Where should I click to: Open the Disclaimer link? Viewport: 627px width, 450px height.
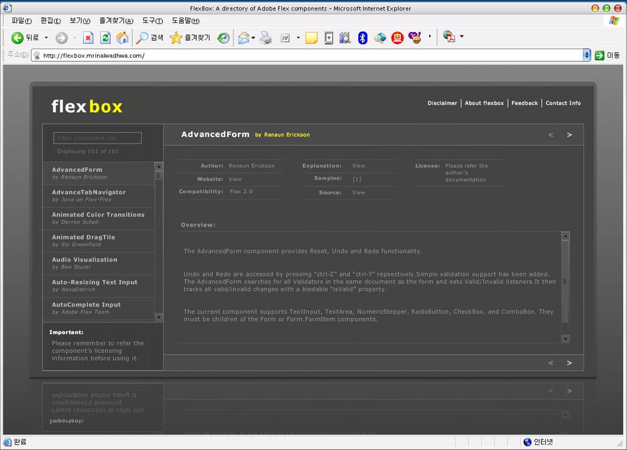[442, 103]
